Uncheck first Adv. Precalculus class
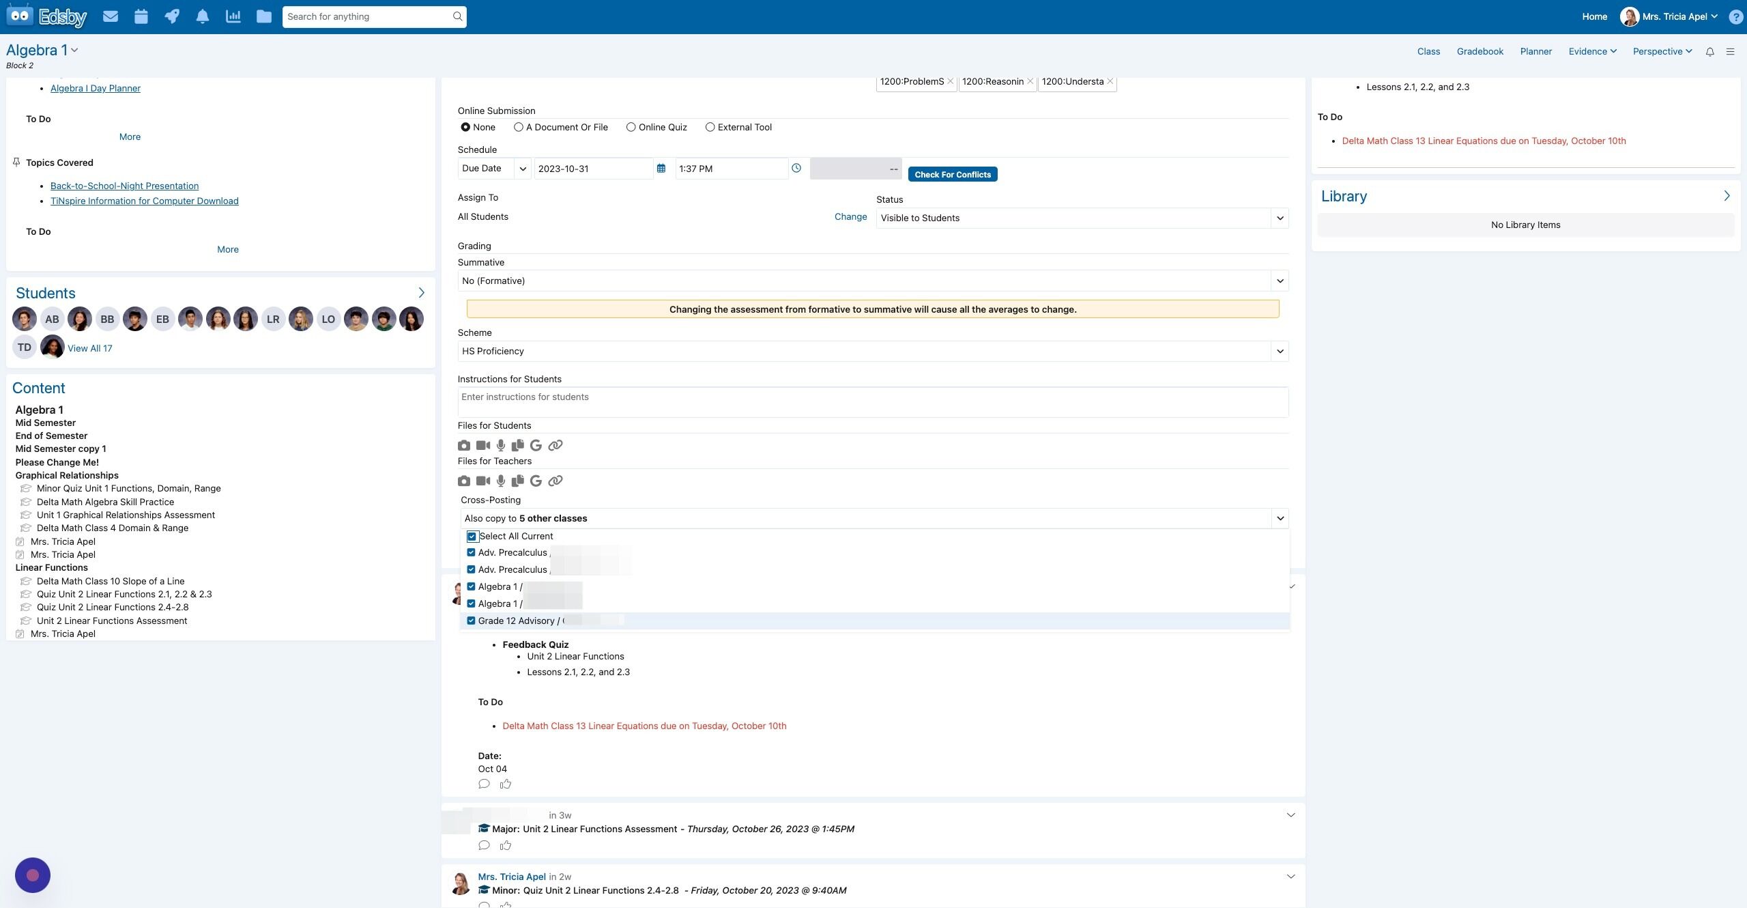1747x908 pixels. [x=471, y=552]
